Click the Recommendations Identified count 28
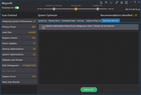Viewport: 141px width, 95px height. pos(136,15)
